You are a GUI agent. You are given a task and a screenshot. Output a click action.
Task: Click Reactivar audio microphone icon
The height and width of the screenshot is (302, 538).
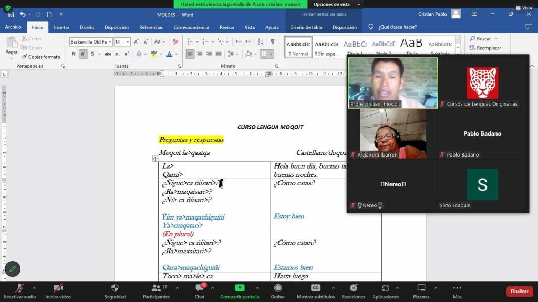[19, 288]
